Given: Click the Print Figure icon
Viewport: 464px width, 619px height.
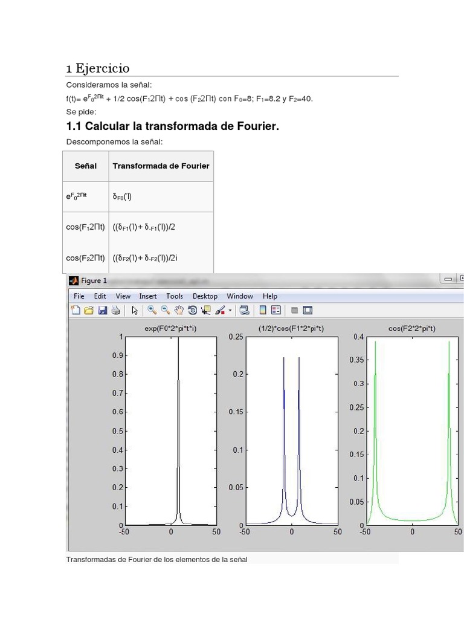Looking at the screenshot, I should (115, 310).
